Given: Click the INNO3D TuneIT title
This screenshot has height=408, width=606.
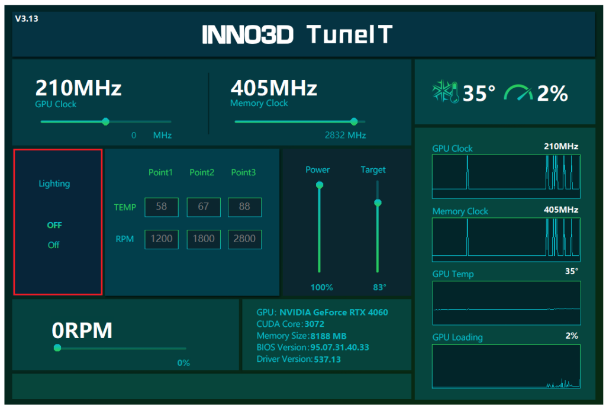Looking at the screenshot, I should pos(297,34).
